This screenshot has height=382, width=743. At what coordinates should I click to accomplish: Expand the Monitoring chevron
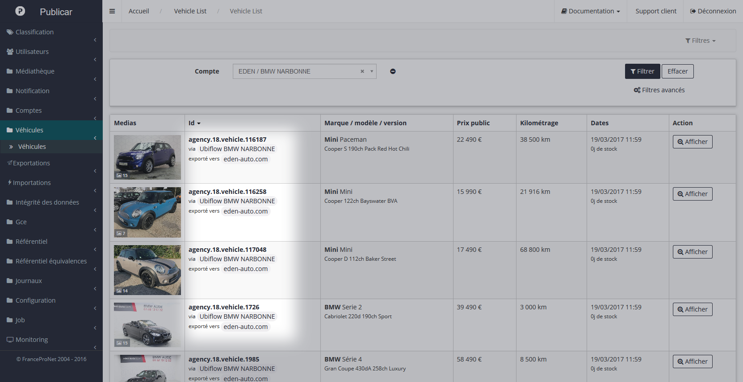(95, 348)
